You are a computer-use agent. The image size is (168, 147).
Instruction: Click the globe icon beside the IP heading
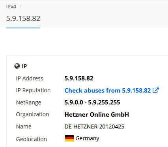[17, 66]
